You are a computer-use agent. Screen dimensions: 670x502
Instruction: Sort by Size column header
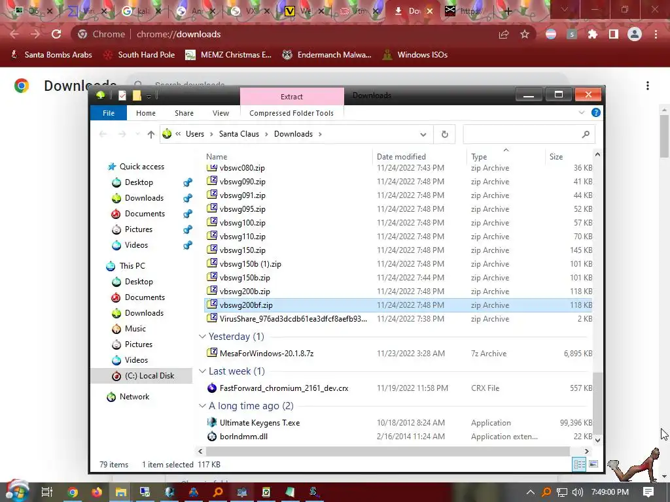tap(556, 157)
